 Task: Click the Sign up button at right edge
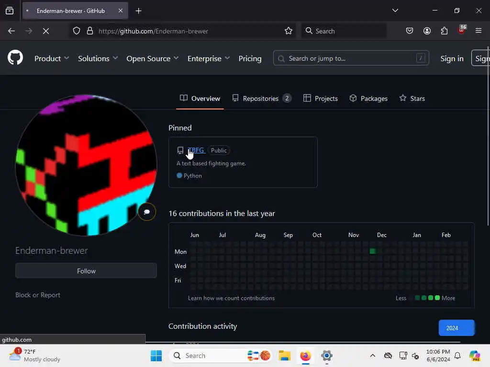click(x=480, y=58)
